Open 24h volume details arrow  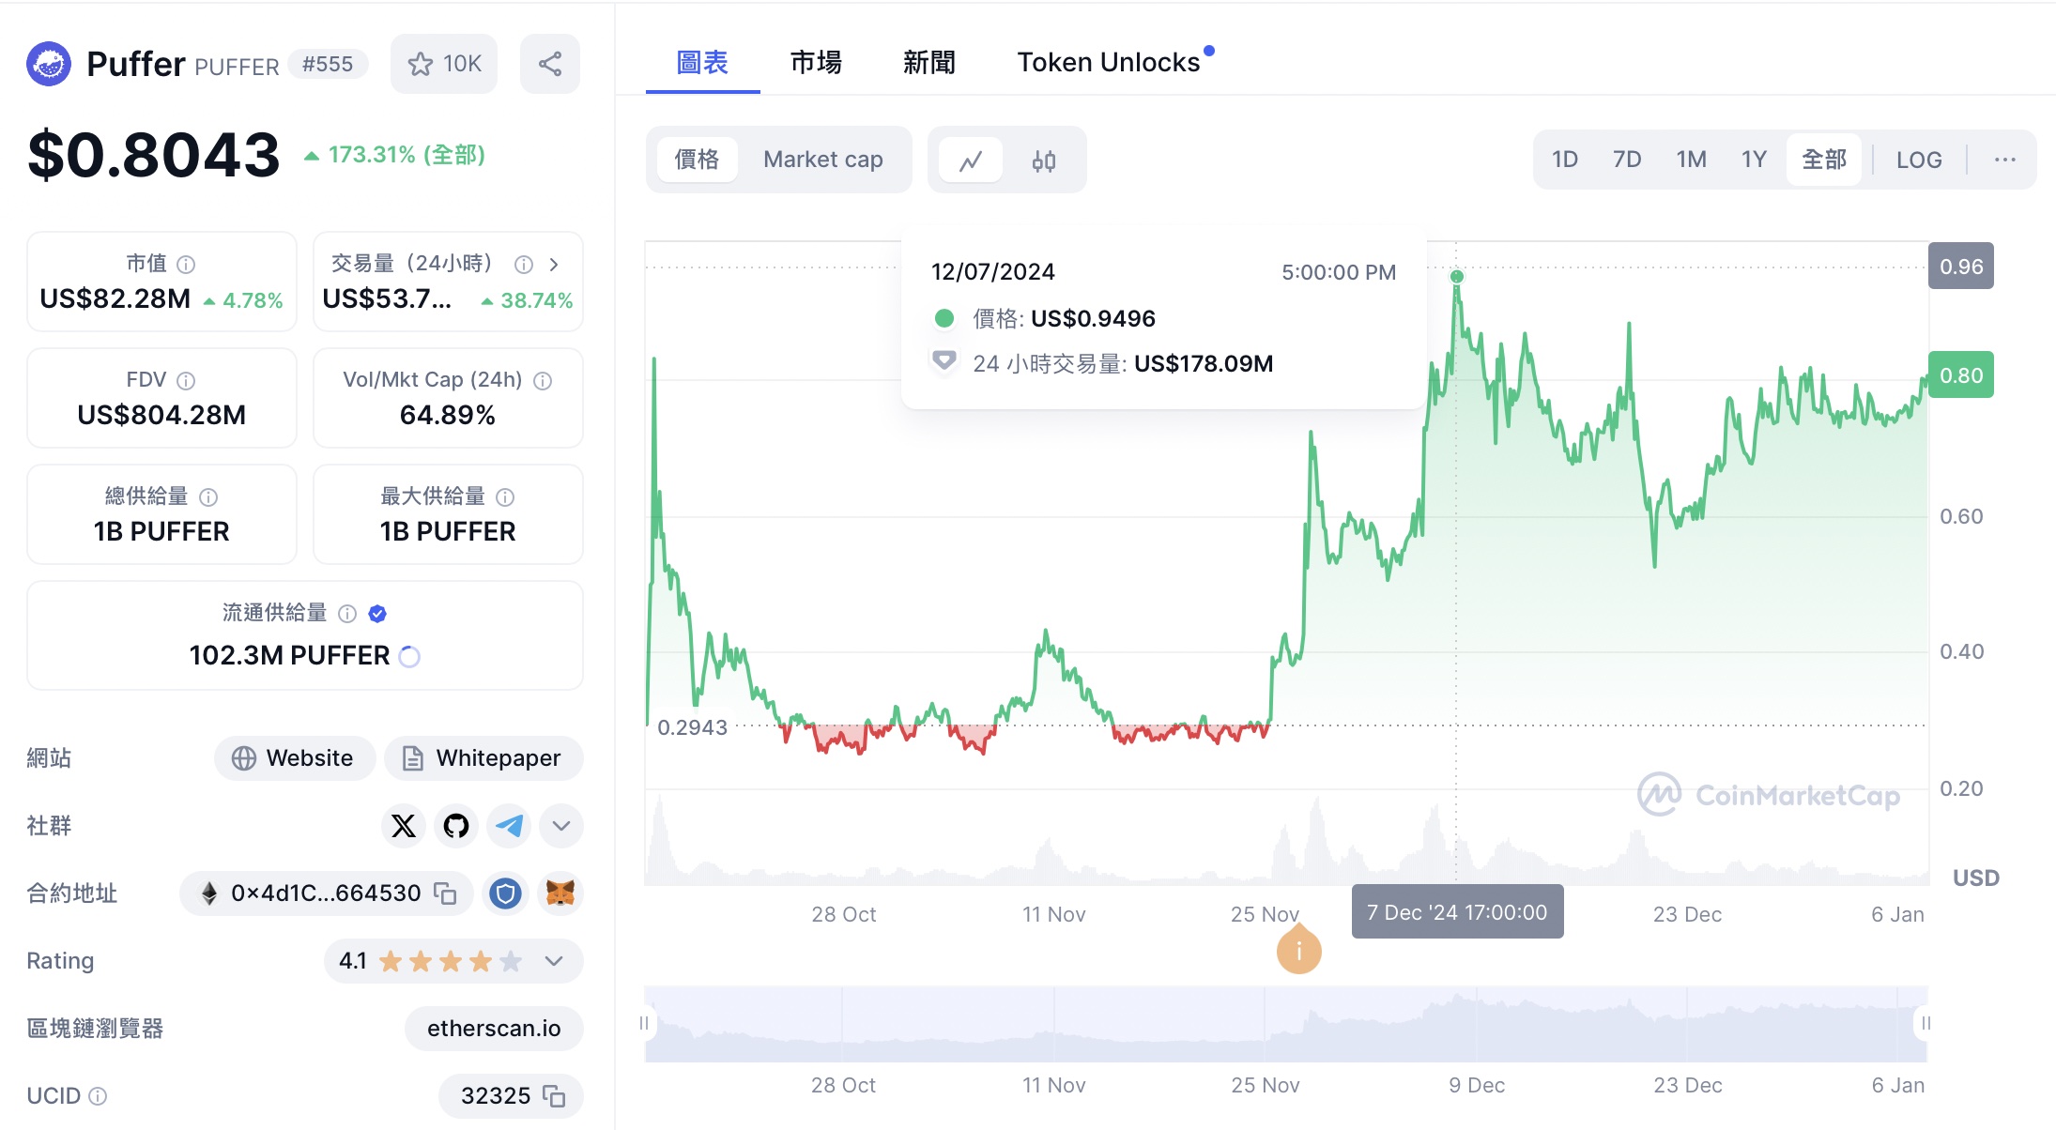(554, 265)
